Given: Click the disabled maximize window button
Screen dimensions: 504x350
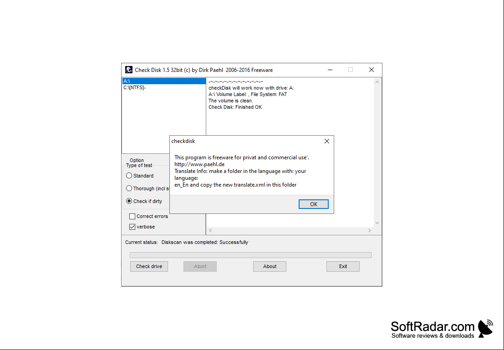Looking at the screenshot, I should pos(351,70).
